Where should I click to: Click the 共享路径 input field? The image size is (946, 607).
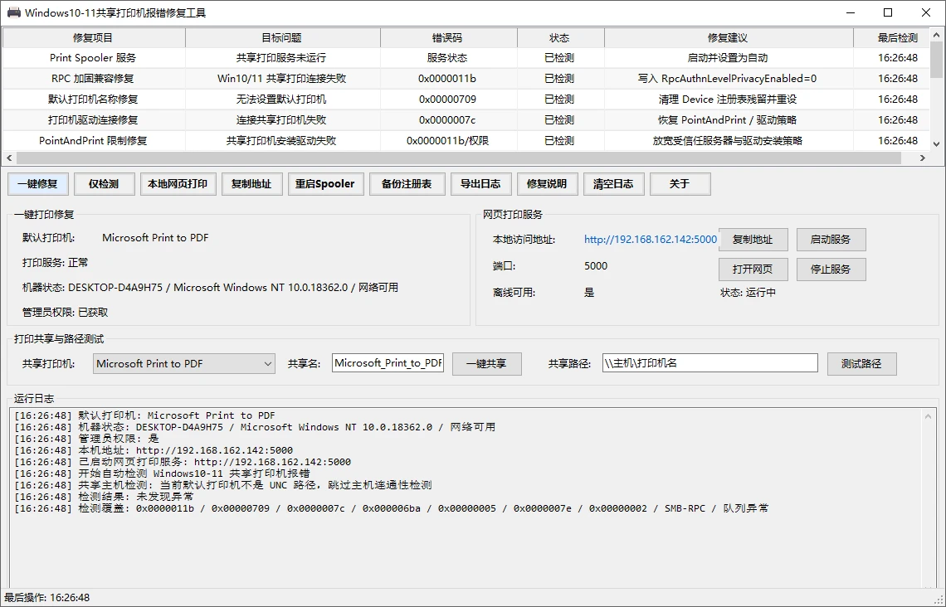710,363
